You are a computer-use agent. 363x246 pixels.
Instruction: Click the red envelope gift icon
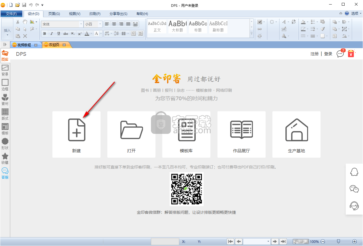(x=351, y=54)
